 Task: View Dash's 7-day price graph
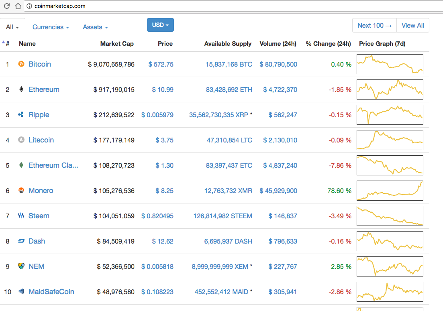[390, 241]
